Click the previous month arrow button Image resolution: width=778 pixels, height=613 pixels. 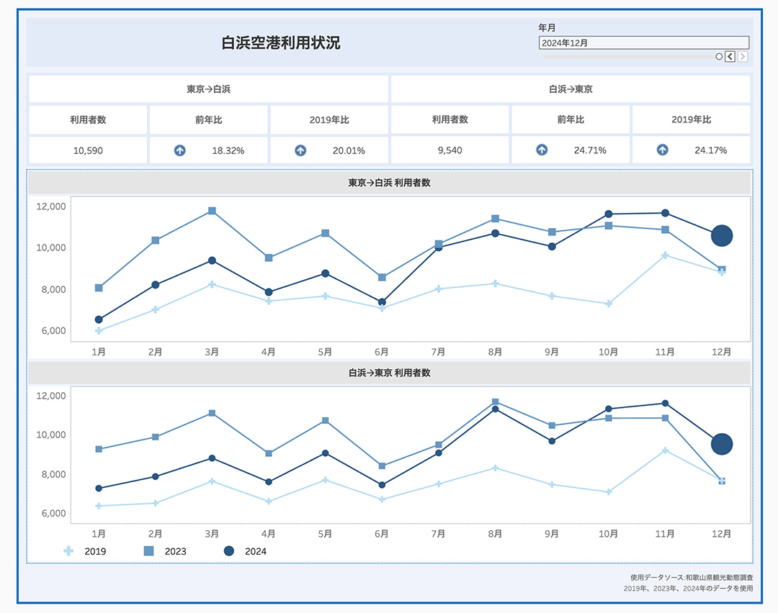[730, 57]
